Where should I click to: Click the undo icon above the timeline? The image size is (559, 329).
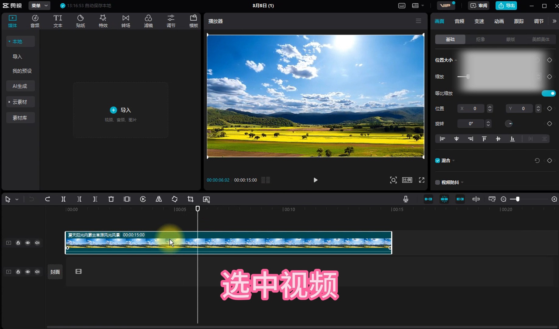click(31, 199)
